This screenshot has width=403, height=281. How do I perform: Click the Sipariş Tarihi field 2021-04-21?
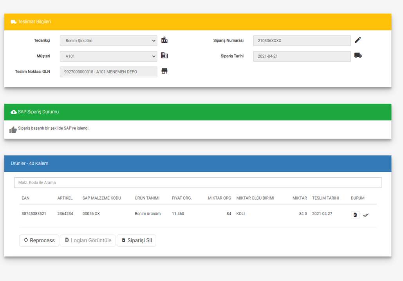point(302,56)
